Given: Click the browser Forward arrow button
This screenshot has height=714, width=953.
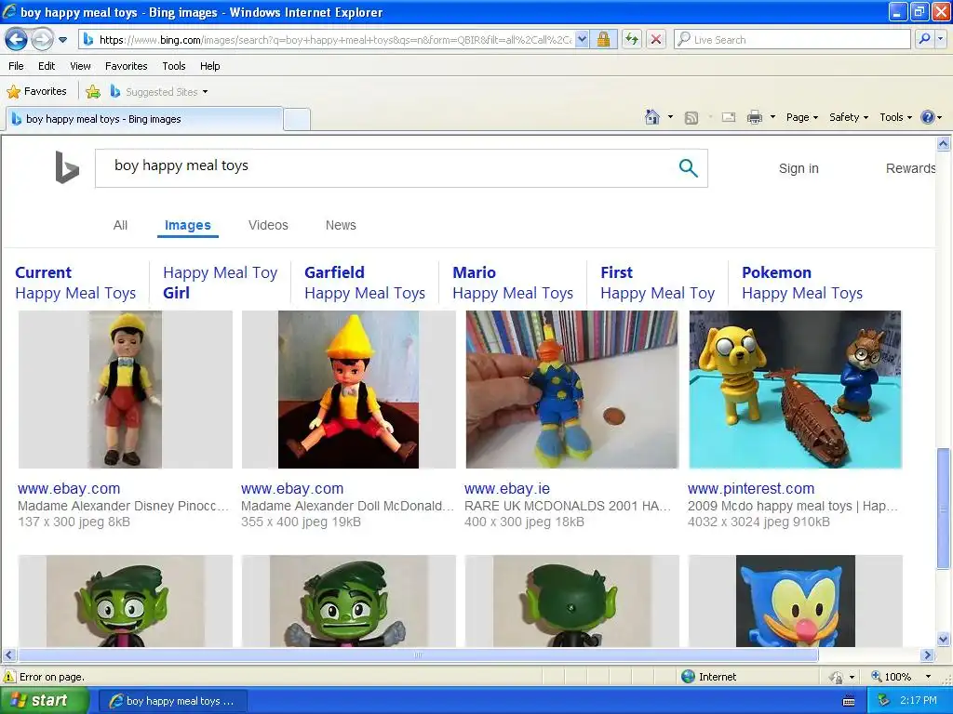Looking at the screenshot, I should tap(42, 39).
